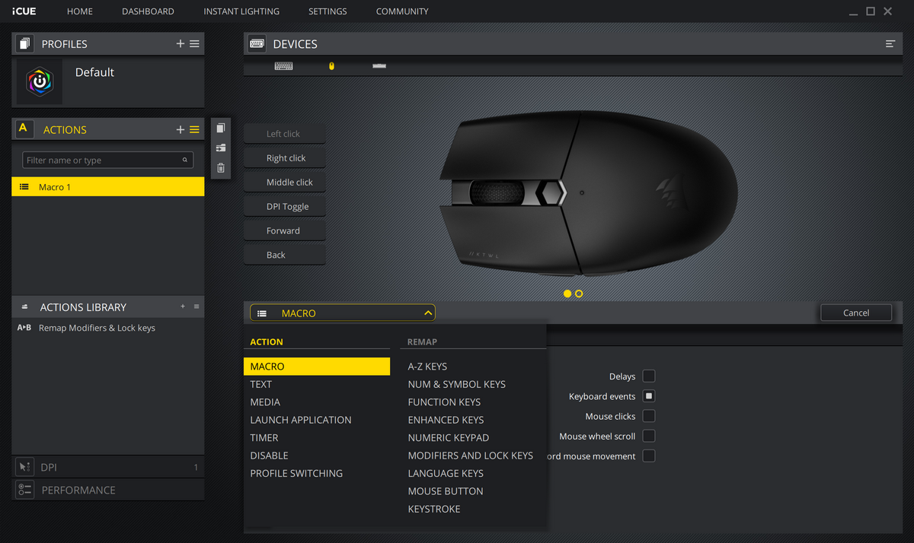Select the yellow mouse device icon
Viewport: 914px width, 543px height.
(331, 66)
